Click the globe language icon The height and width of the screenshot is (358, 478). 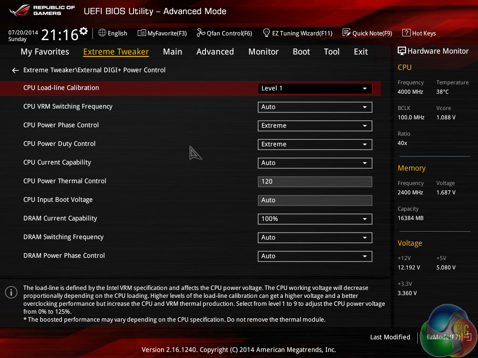point(102,33)
